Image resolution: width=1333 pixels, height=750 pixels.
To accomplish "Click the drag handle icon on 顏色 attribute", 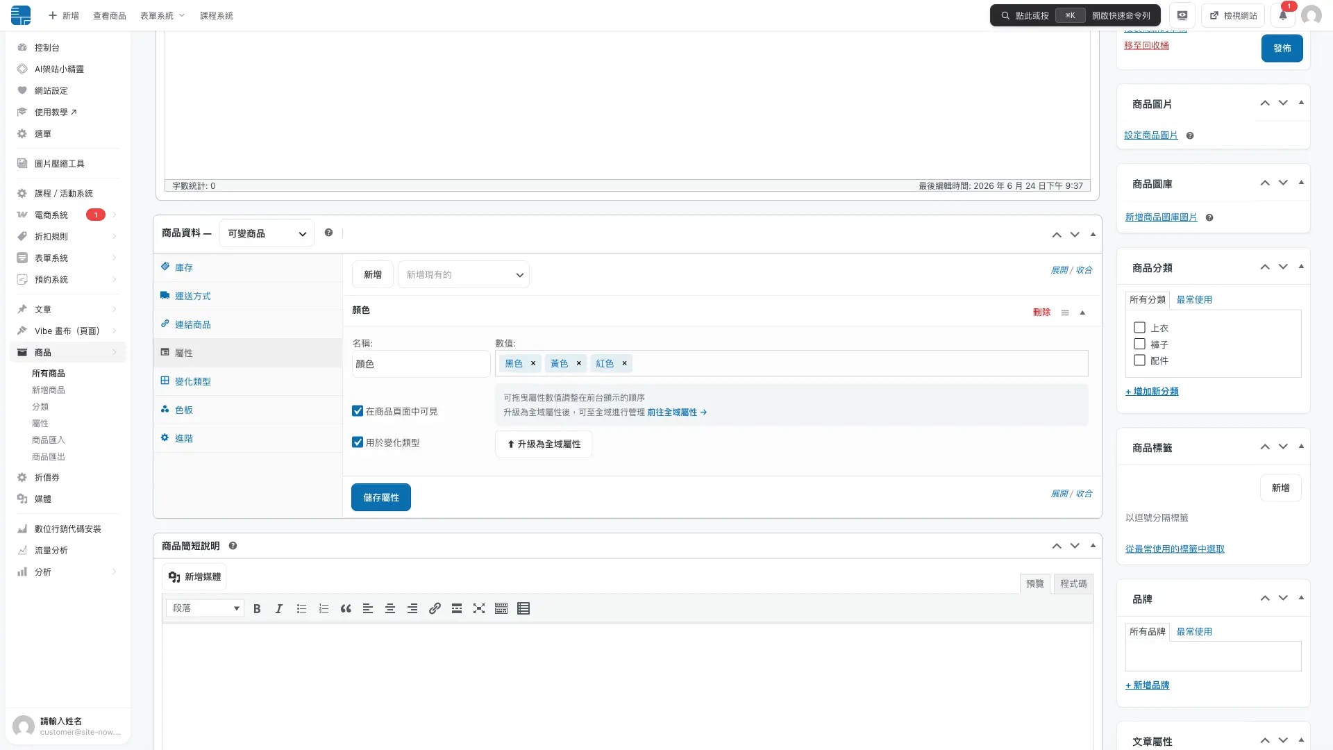I will click(1065, 313).
